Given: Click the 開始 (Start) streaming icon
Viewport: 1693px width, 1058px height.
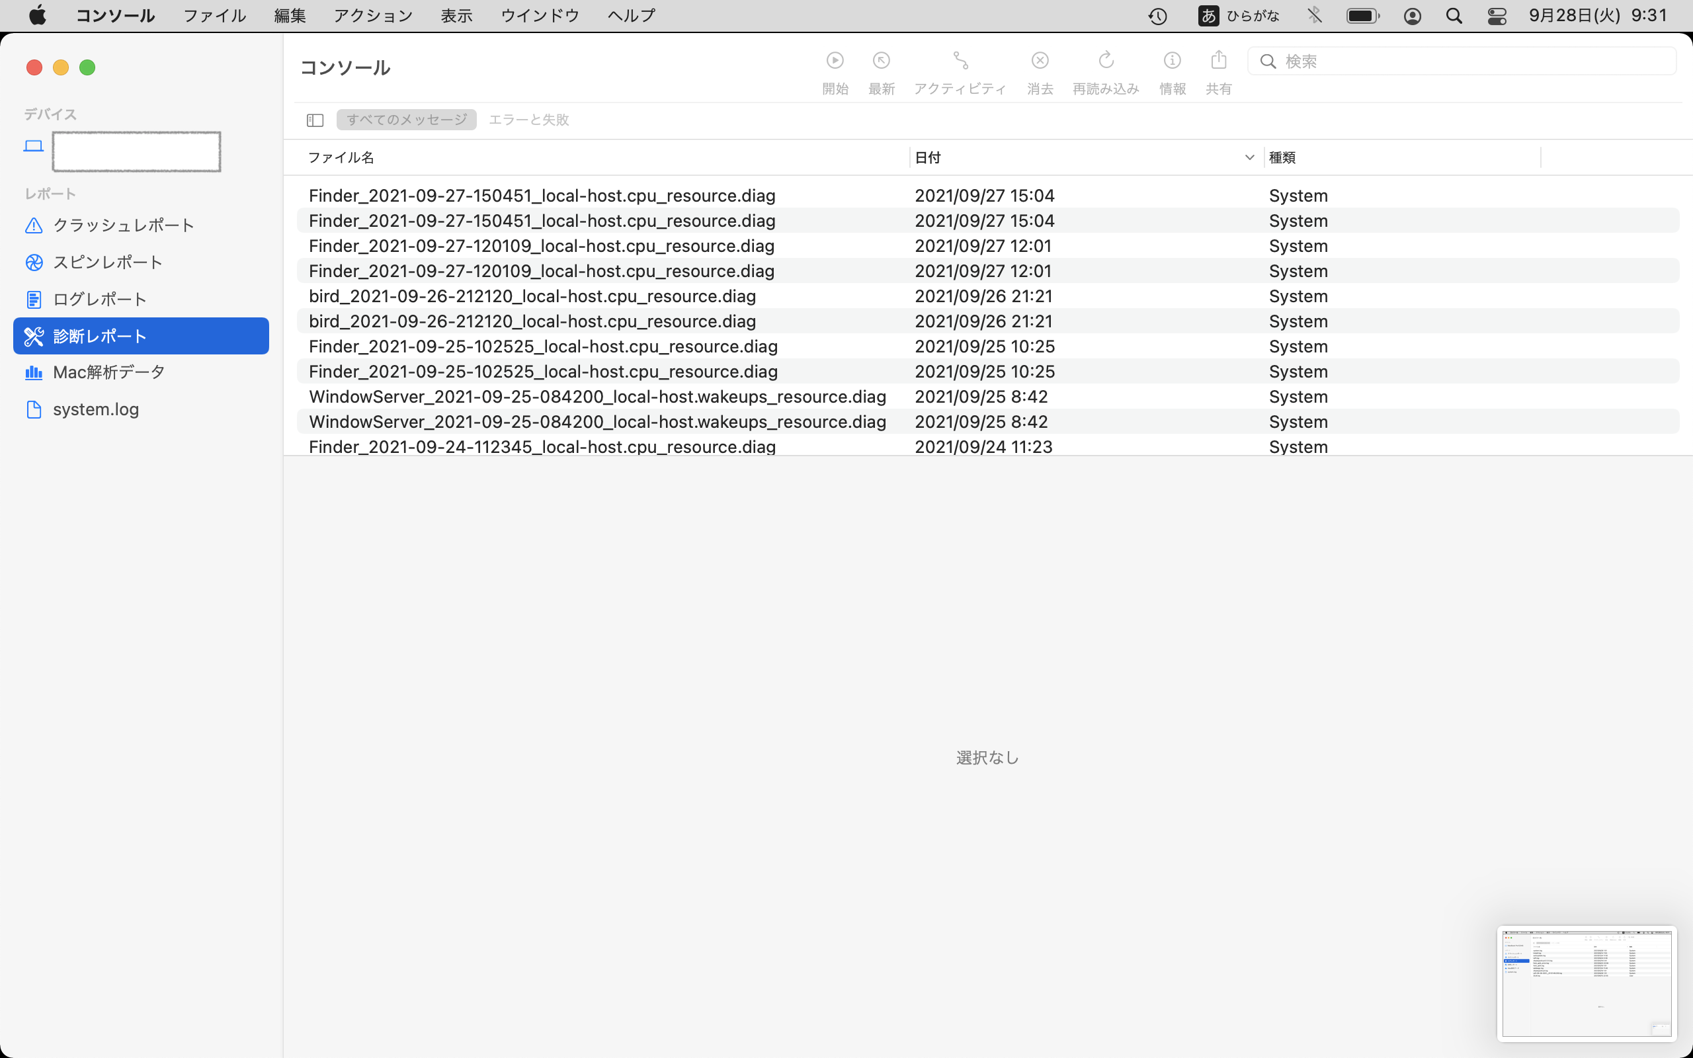Looking at the screenshot, I should (x=835, y=61).
